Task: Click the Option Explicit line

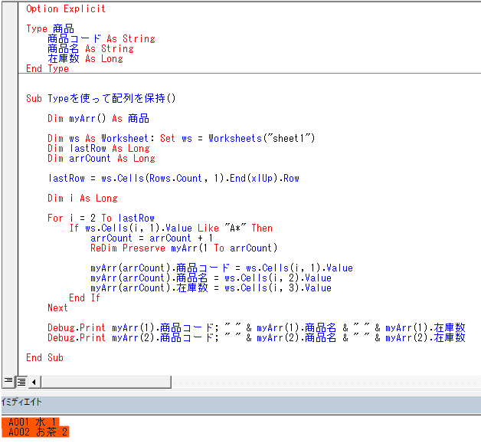Action: (66, 8)
